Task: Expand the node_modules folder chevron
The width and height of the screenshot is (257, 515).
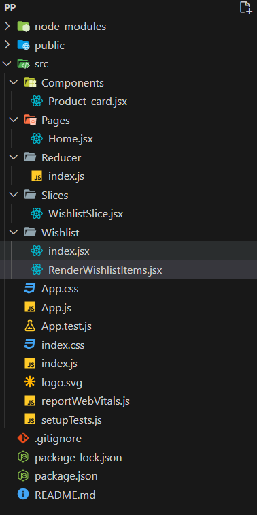Action: tap(7, 27)
